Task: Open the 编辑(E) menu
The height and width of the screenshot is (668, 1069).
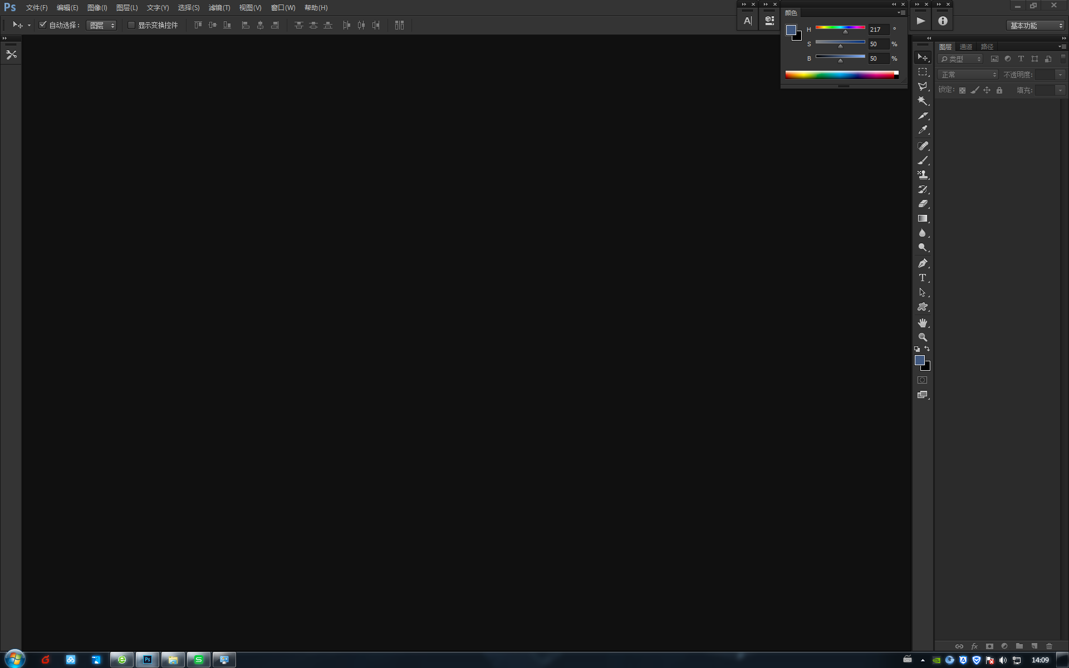Action: [67, 8]
